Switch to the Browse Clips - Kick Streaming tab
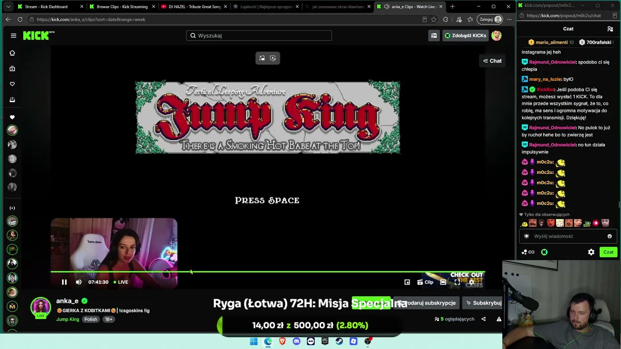 pos(122,7)
